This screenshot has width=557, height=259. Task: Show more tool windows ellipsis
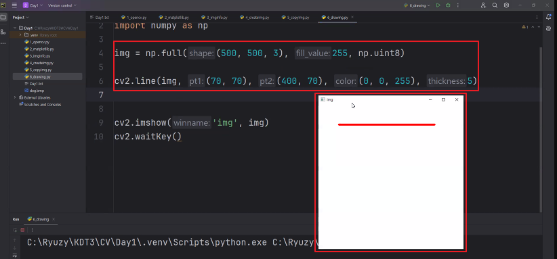coord(3,43)
